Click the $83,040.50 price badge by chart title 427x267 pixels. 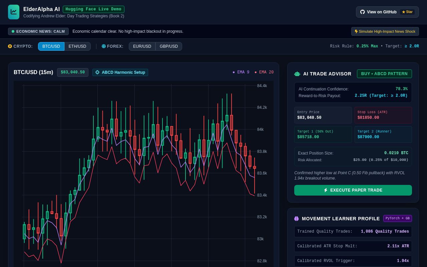[x=73, y=72]
